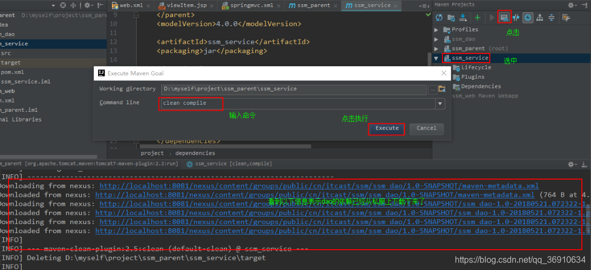Select ssm_service in Maven Projects
591x270 pixels.
tap(469, 58)
